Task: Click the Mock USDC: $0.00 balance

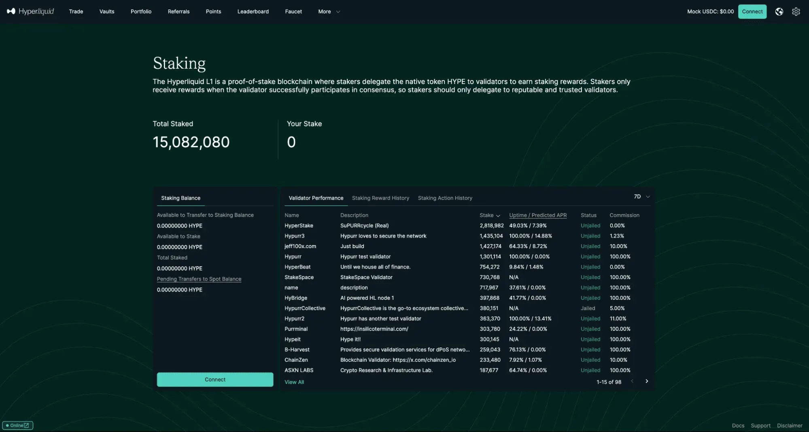Action: pos(710,12)
